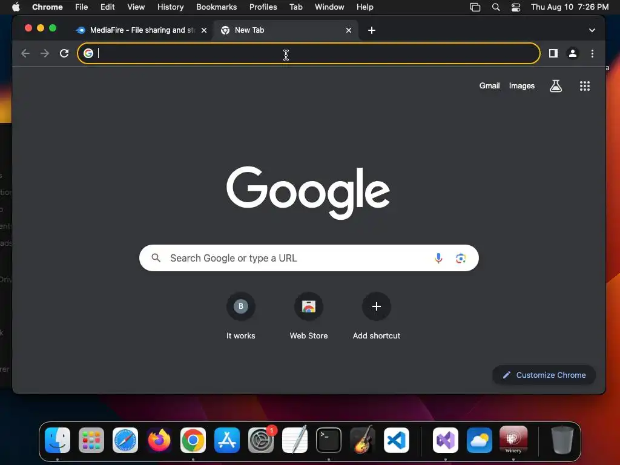Click Add shortcut plus icon
620x465 pixels.
click(377, 306)
